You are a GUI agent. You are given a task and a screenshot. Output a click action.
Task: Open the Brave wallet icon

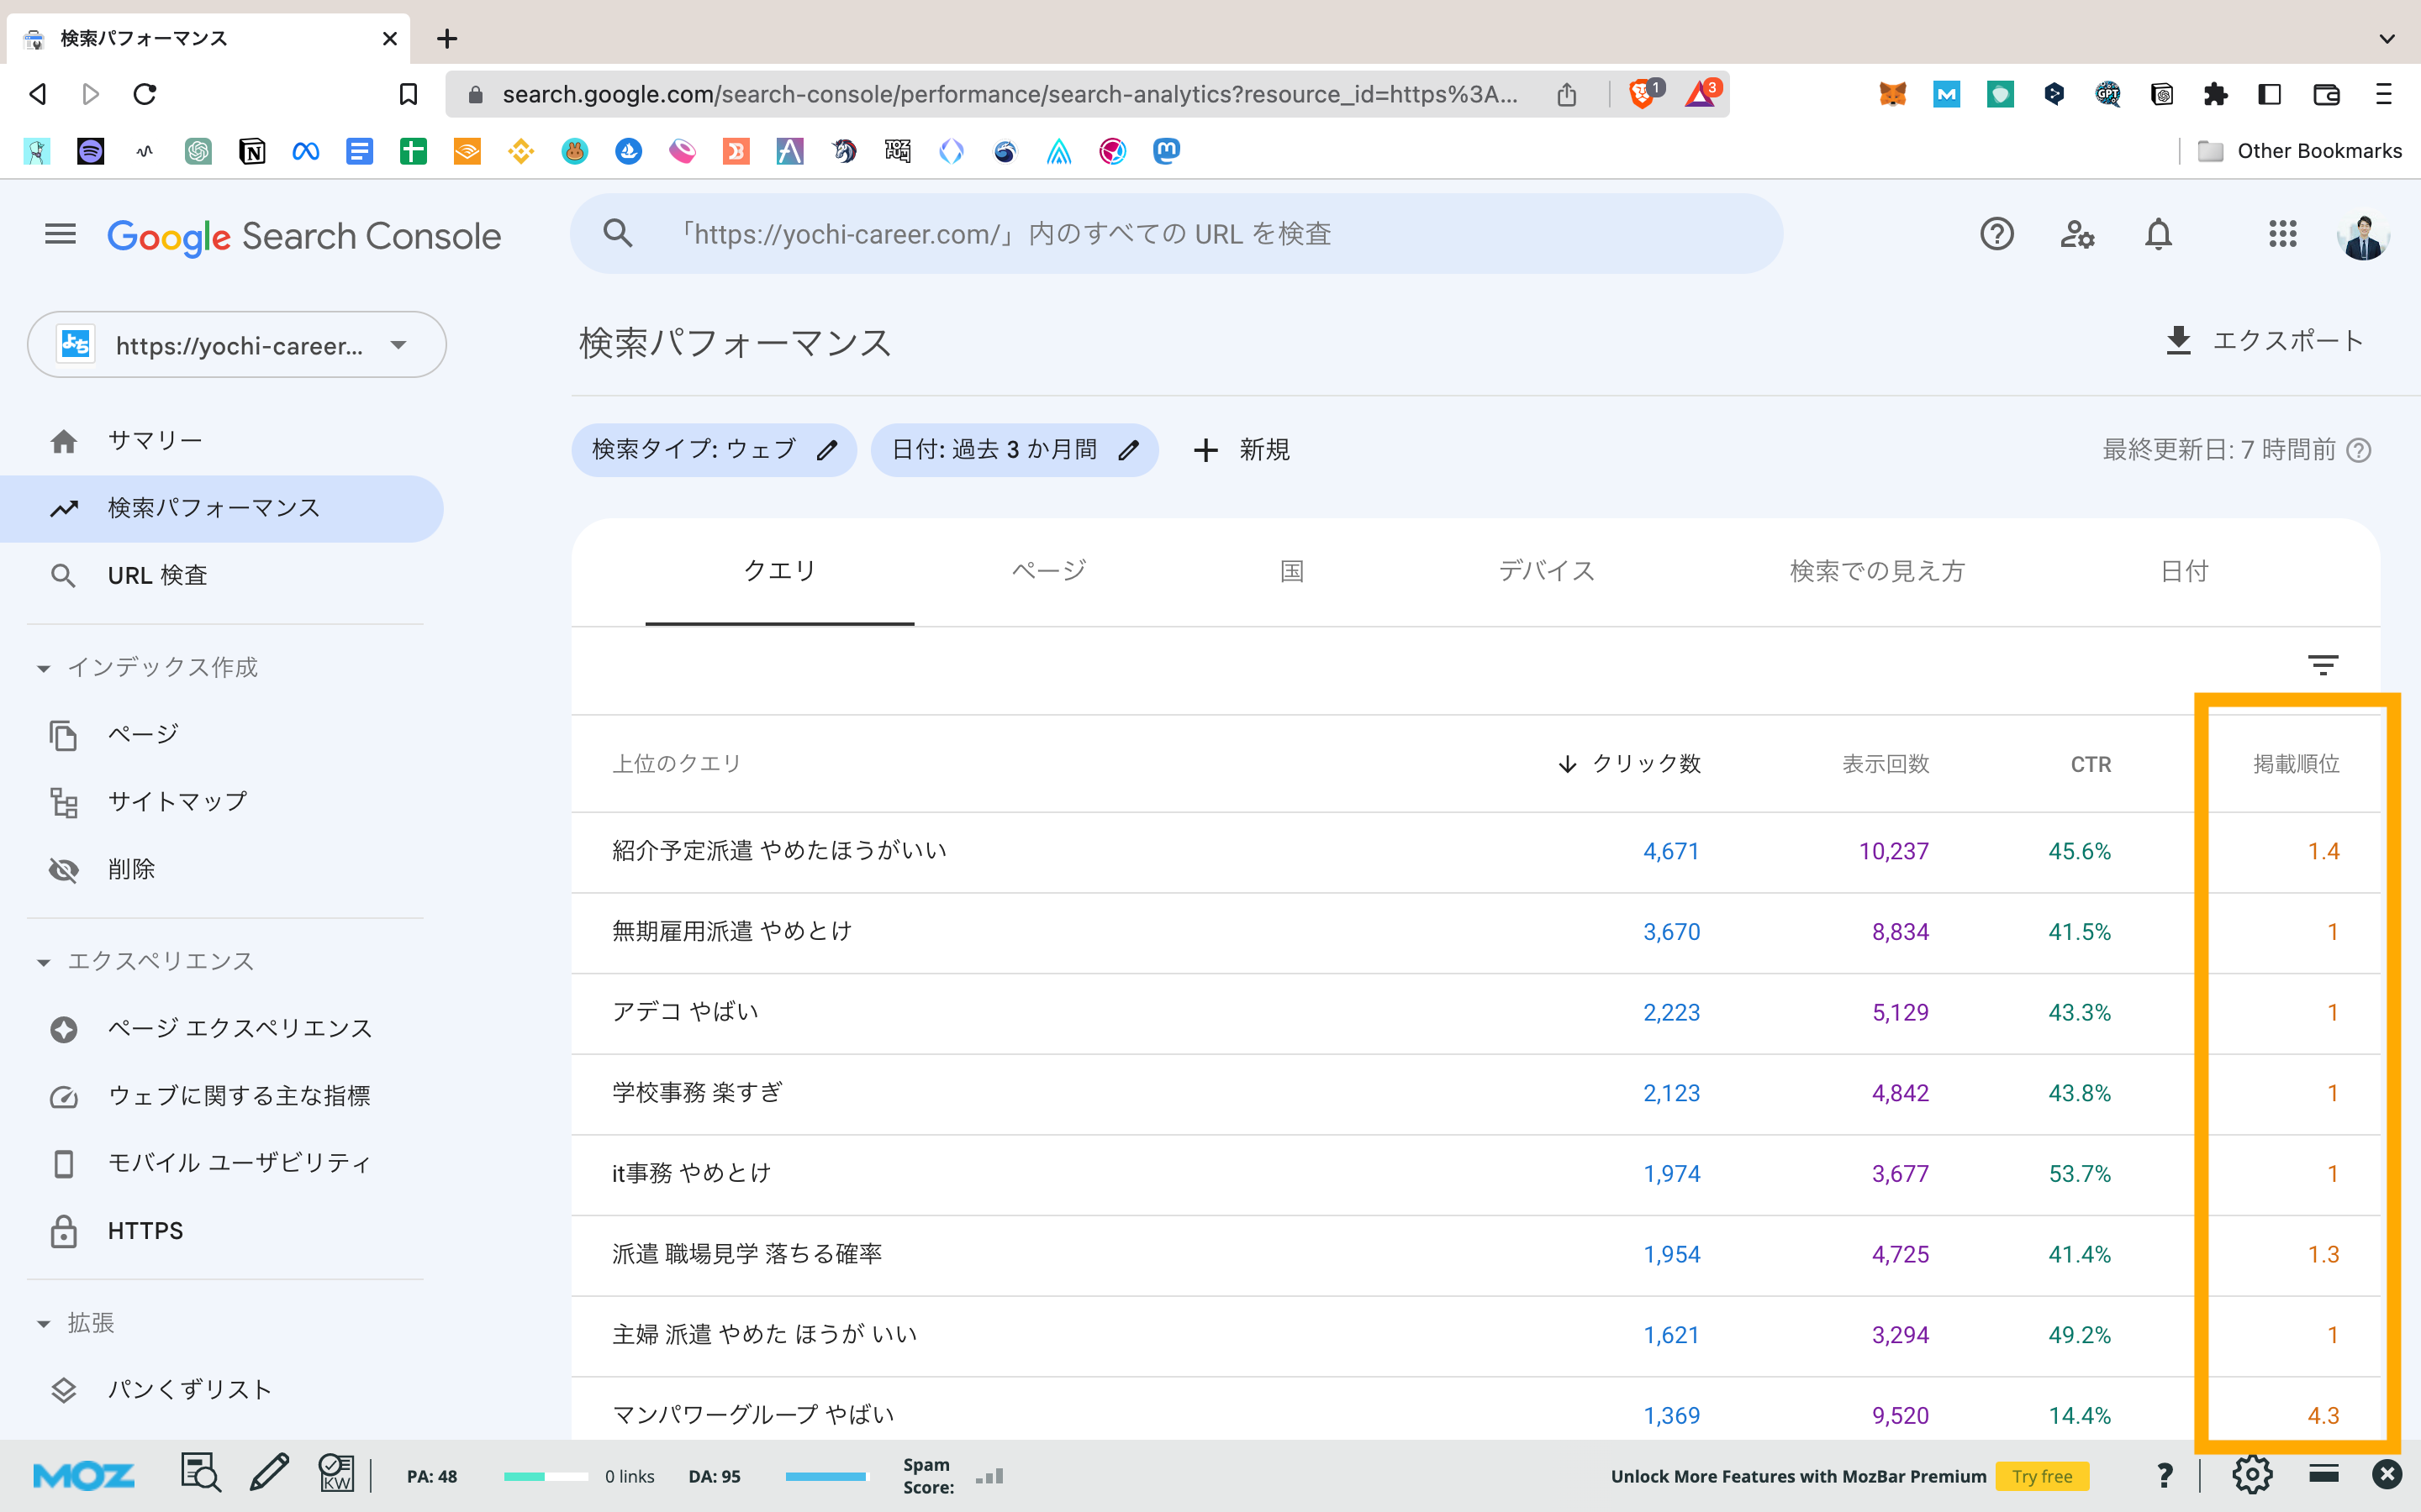[x=2326, y=94]
